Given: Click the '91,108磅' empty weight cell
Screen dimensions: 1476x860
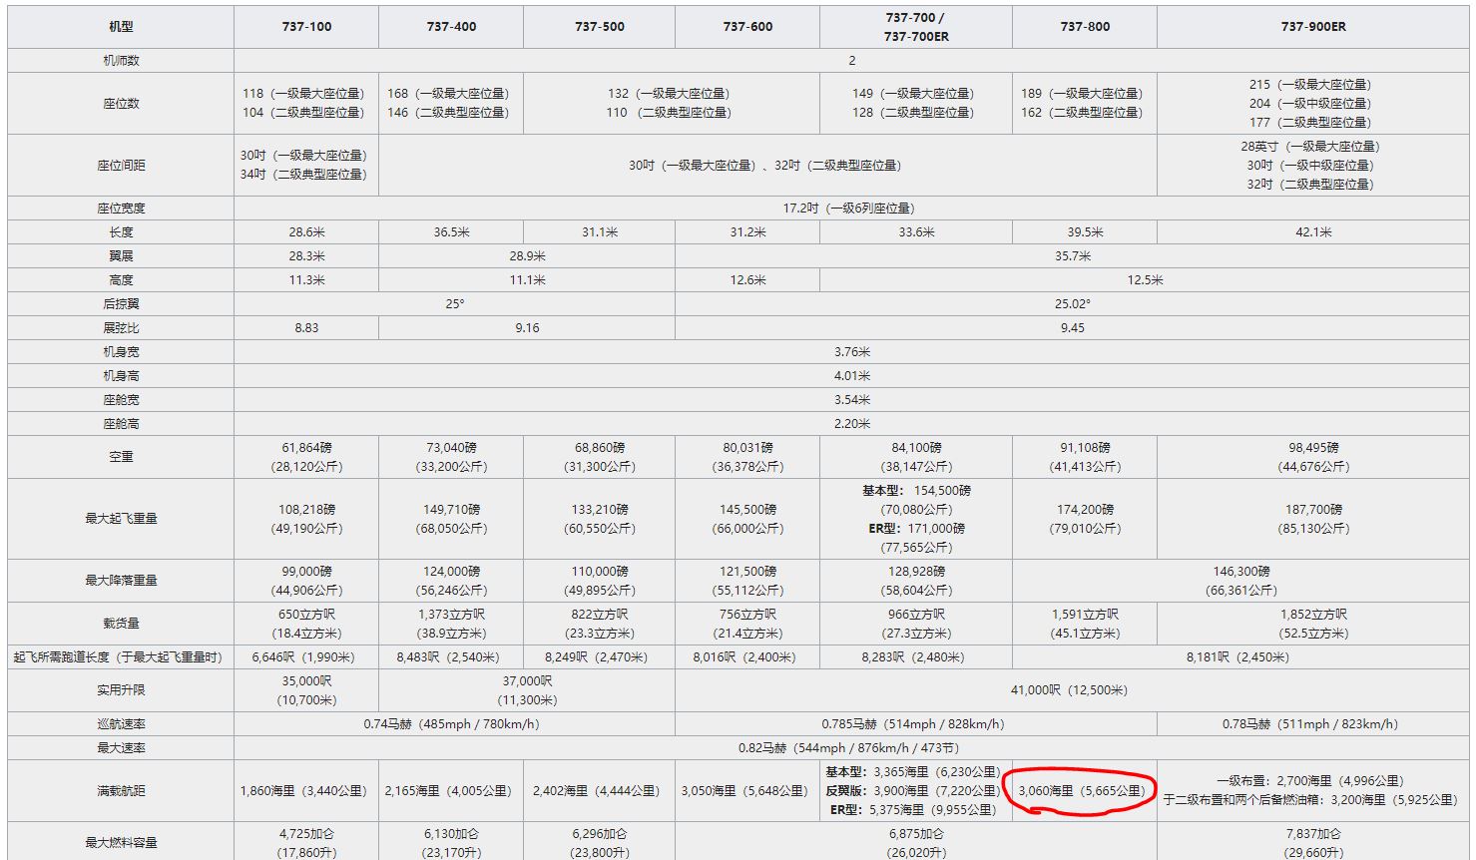Looking at the screenshot, I should click(x=1085, y=457).
